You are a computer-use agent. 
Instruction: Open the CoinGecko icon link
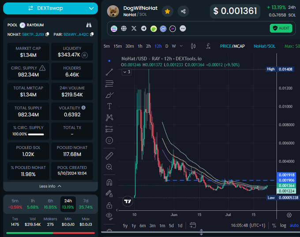click(x=154, y=29)
